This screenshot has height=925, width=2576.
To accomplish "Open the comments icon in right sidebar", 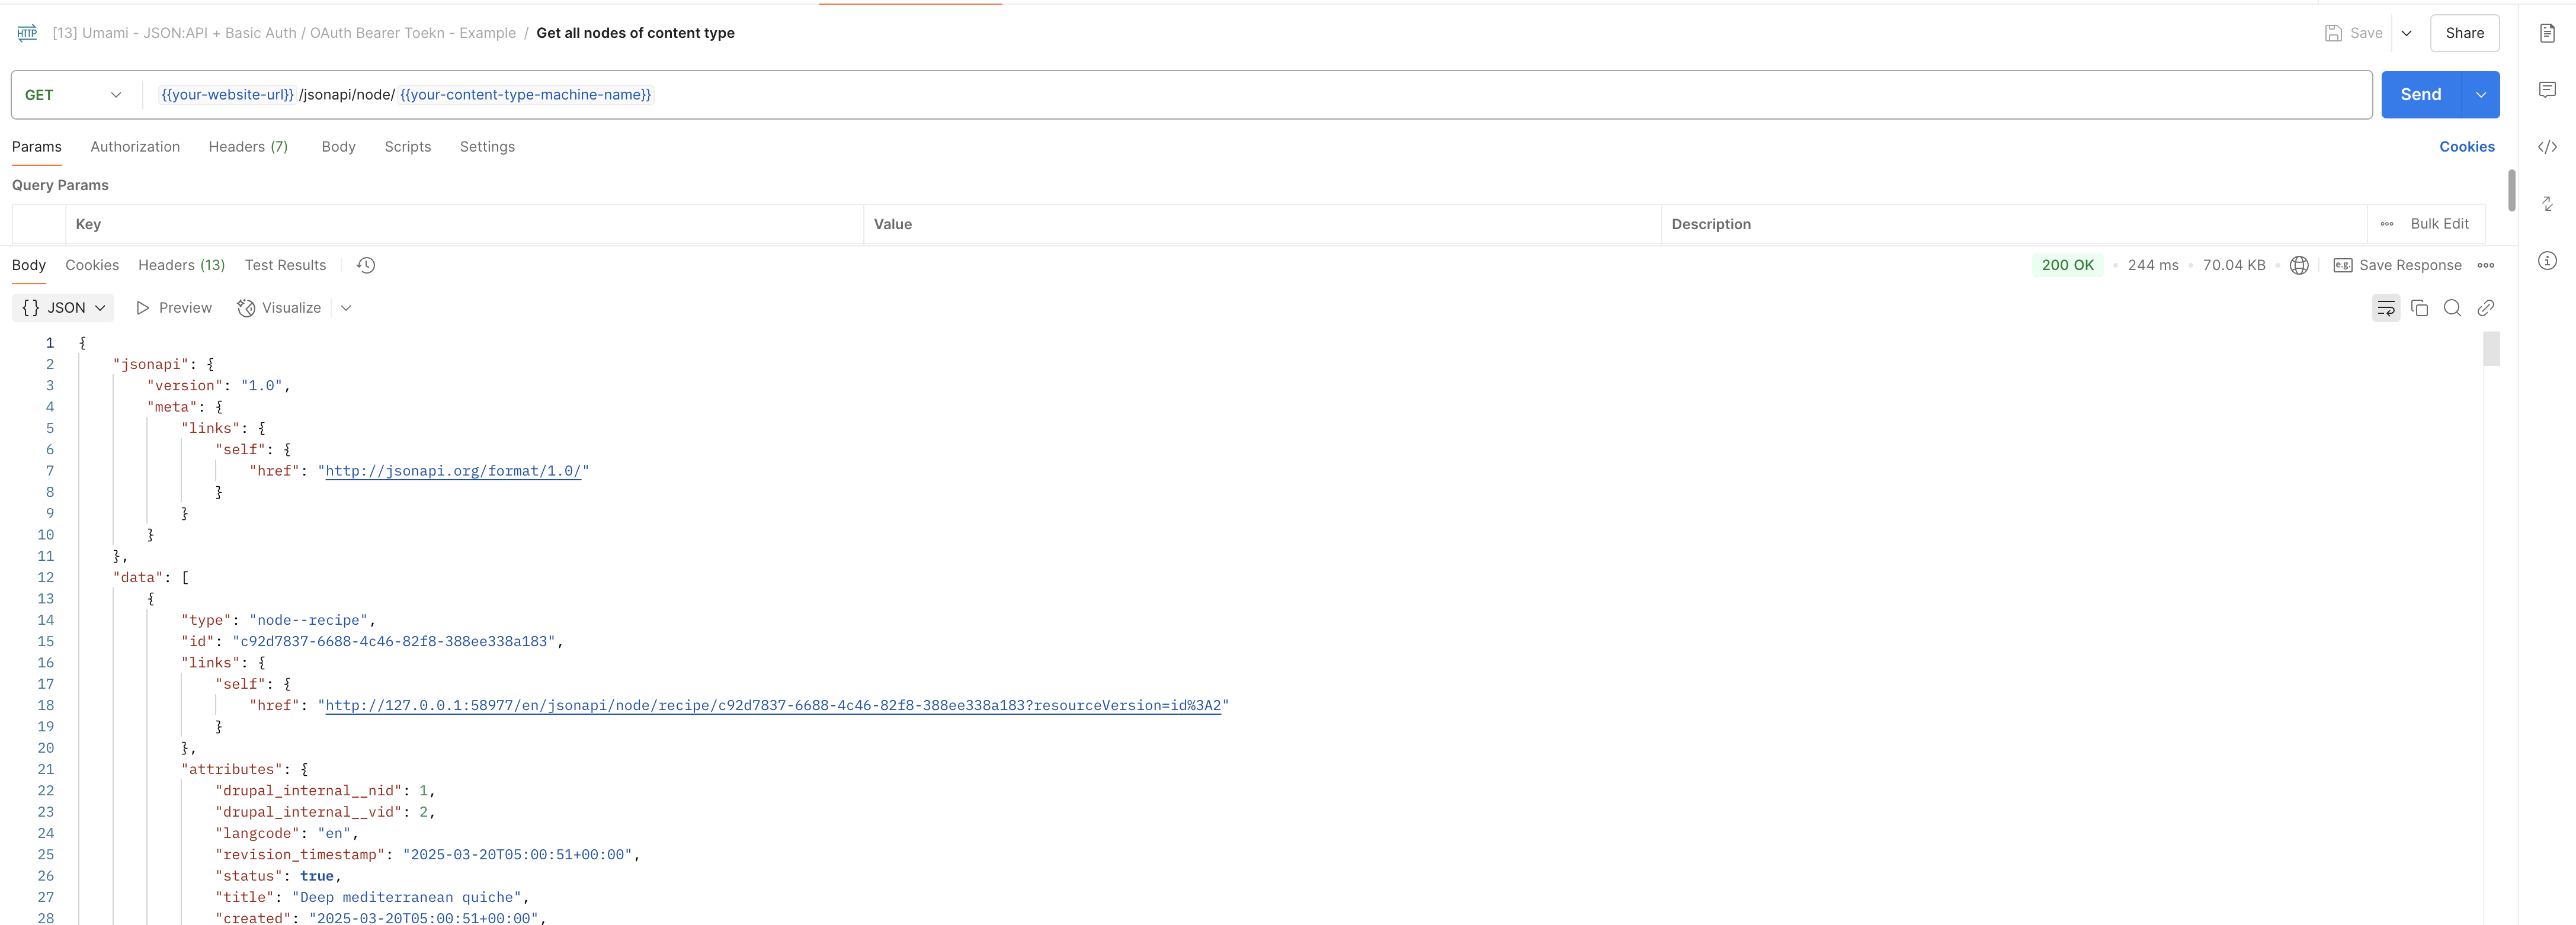I will [2547, 90].
